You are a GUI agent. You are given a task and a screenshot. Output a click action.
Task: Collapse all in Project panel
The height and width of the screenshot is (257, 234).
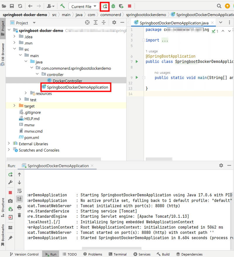click(x=104, y=23)
